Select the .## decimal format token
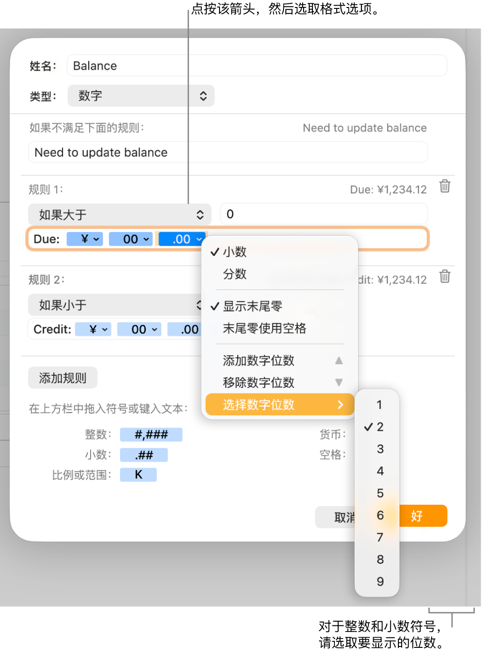The image size is (482, 653). click(143, 454)
